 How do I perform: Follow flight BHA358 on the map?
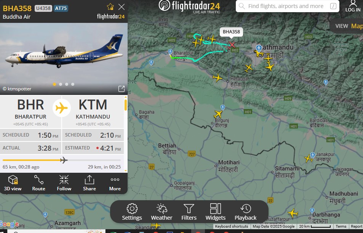click(x=64, y=183)
